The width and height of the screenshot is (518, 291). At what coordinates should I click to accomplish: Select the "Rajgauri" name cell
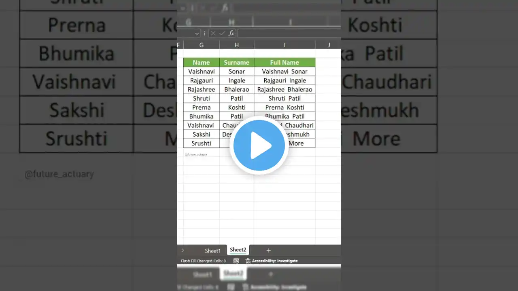click(x=201, y=80)
